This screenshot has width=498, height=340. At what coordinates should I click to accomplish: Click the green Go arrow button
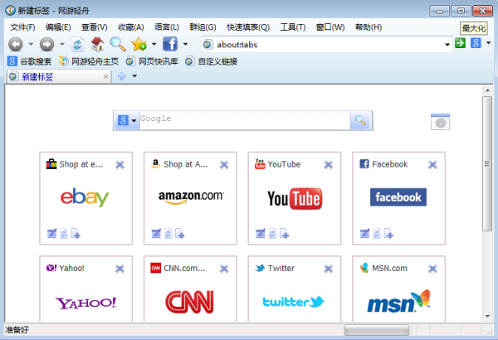460,43
